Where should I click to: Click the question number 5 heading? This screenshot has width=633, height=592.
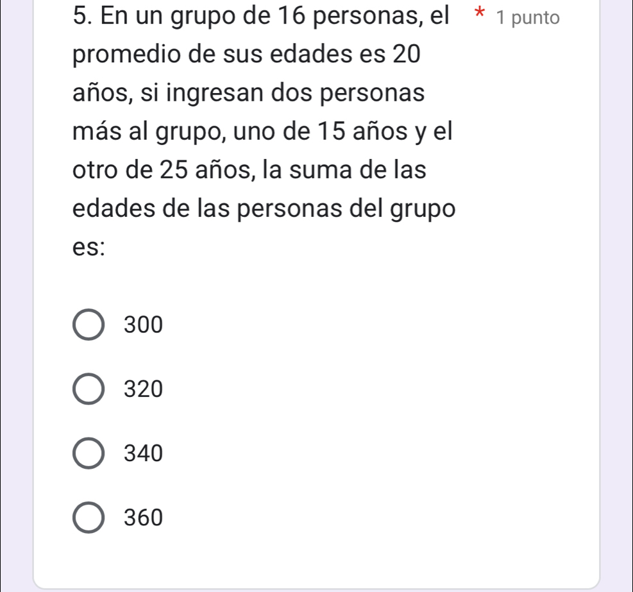[80, 15]
